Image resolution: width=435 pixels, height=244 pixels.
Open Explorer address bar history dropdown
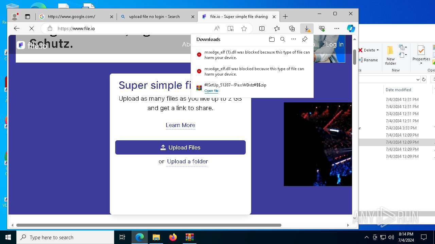[418, 79]
